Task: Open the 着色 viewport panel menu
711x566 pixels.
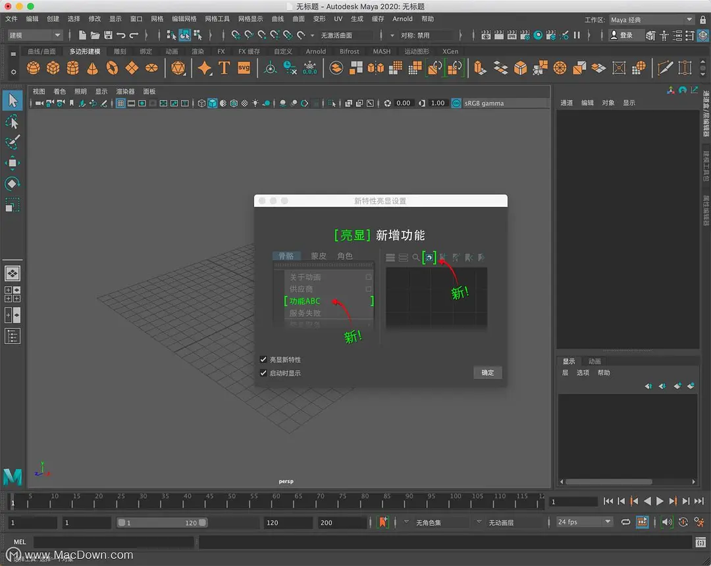Action: point(60,91)
